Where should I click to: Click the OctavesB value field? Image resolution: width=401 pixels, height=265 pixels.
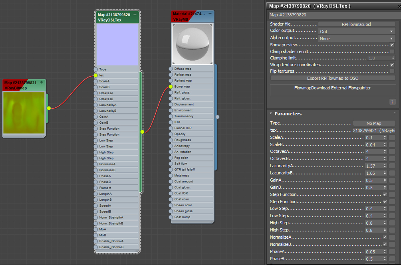pos(373,159)
